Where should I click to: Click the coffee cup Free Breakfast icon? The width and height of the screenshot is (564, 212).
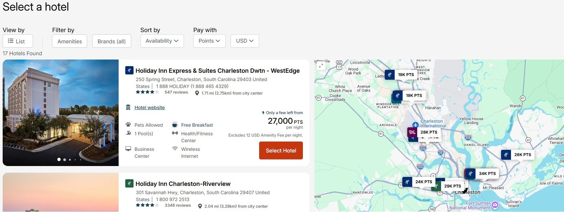pyautogui.click(x=175, y=125)
